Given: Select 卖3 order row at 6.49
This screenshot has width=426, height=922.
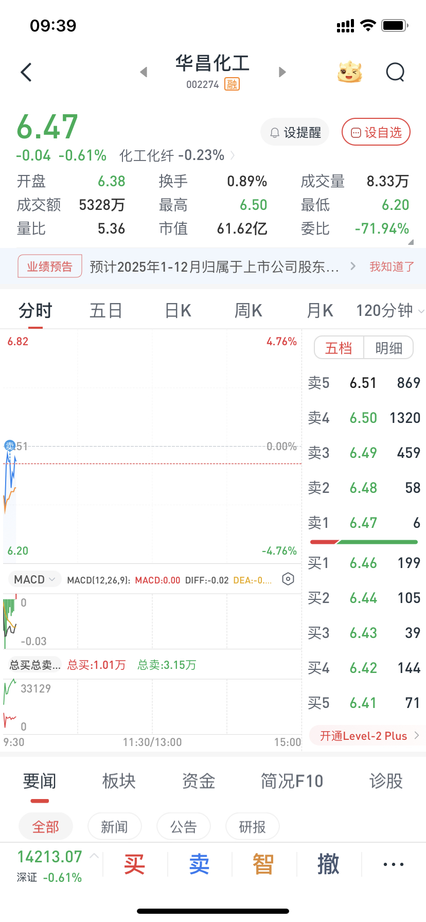Looking at the screenshot, I should pos(364,453).
